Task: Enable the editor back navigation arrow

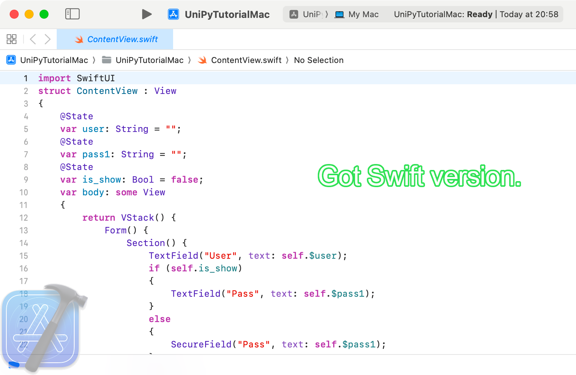Action: (33, 39)
